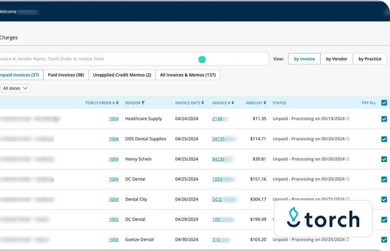Select the All Invoices & Memos (137) tab
This screenshot has height=251, width=390.
pyautogui.click(x=188, y=75)
